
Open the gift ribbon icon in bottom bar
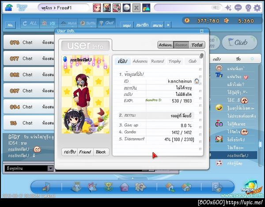[x=92, y=187]
